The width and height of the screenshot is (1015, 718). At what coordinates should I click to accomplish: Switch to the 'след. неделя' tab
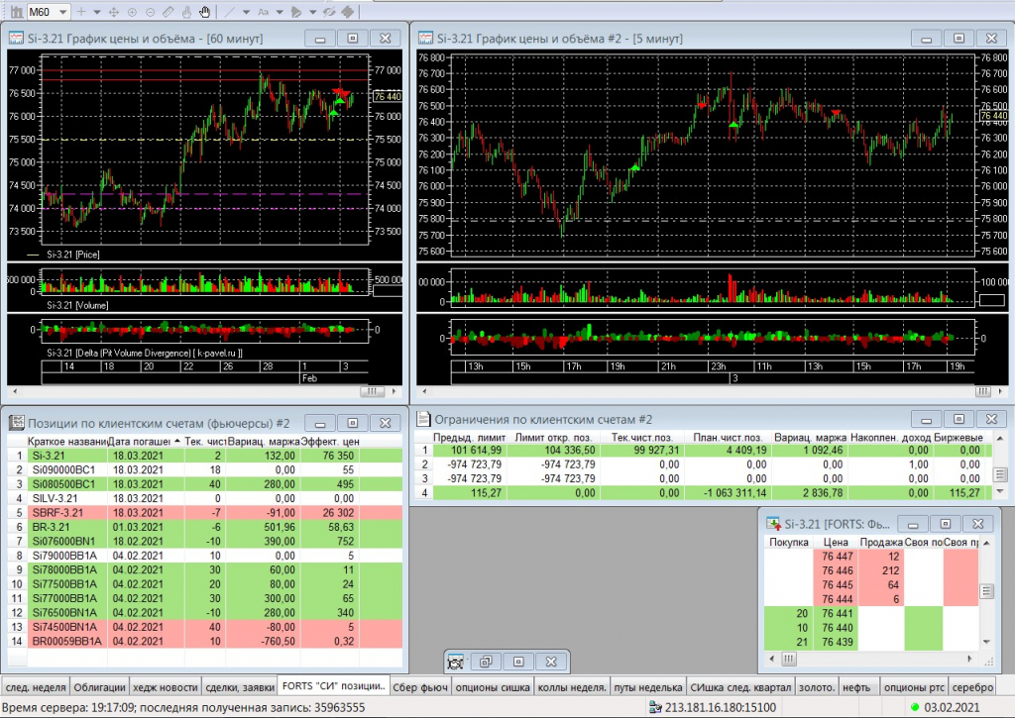tap(36, 687)
